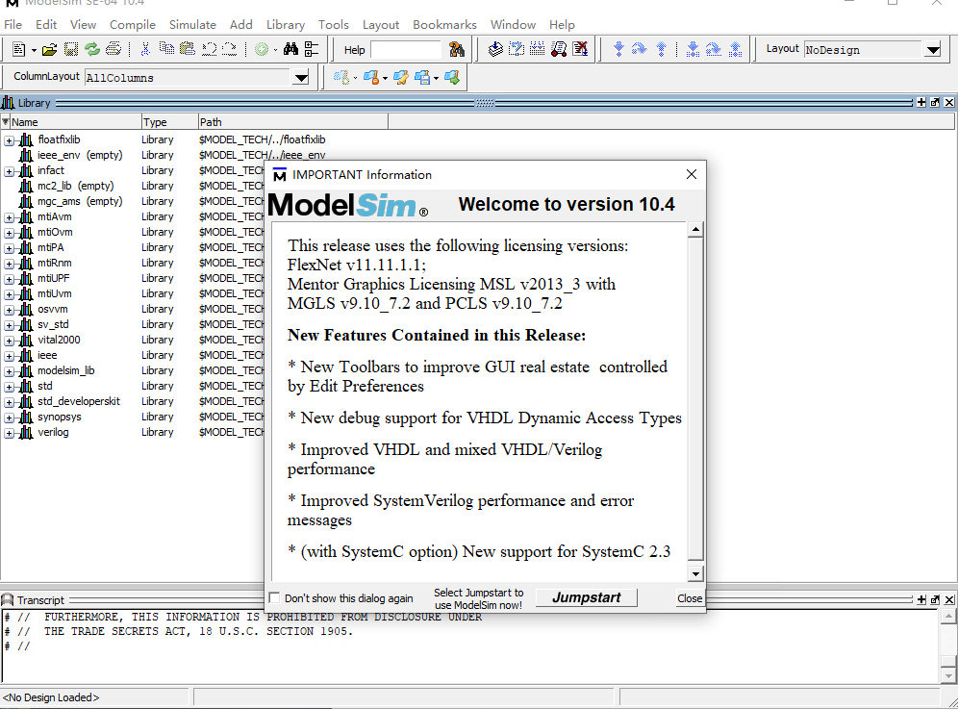The image size is (958, 709).
Task: Click the Close button in the welcome dialog
Action: 689,597
